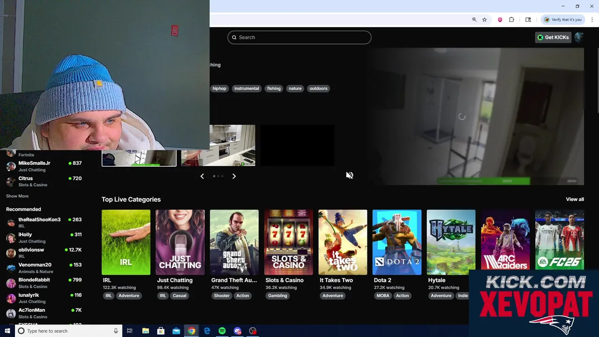Select the fishing tag
Viewport: 599px width, 337px height.
click(x=274, y=88)
